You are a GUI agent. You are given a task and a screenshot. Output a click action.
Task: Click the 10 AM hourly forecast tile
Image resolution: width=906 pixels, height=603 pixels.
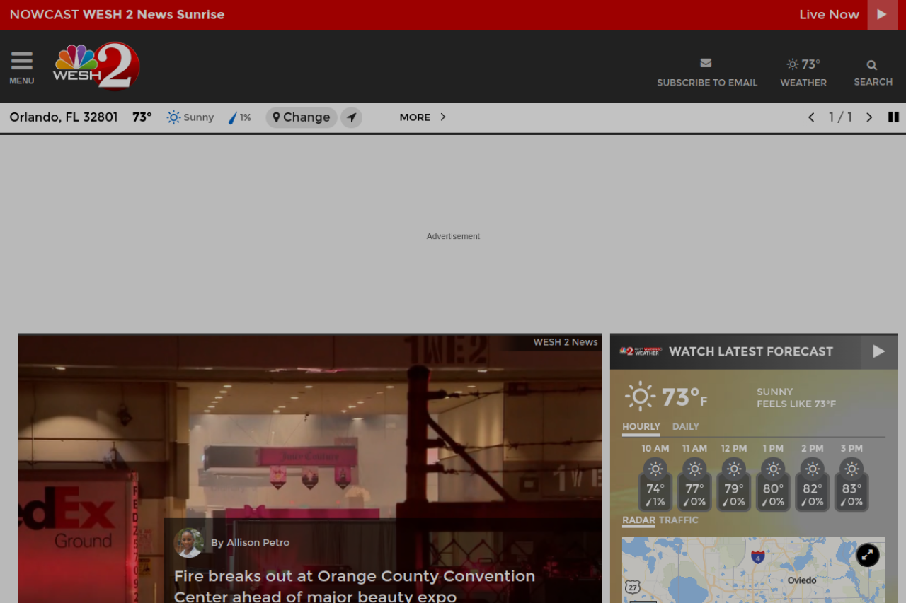point(655,484)
